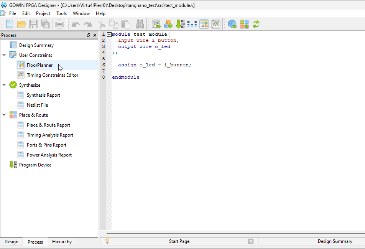Select Ports & Pins Report item
Viewport: 365px width, 249px height.
(x=46, y=145)
